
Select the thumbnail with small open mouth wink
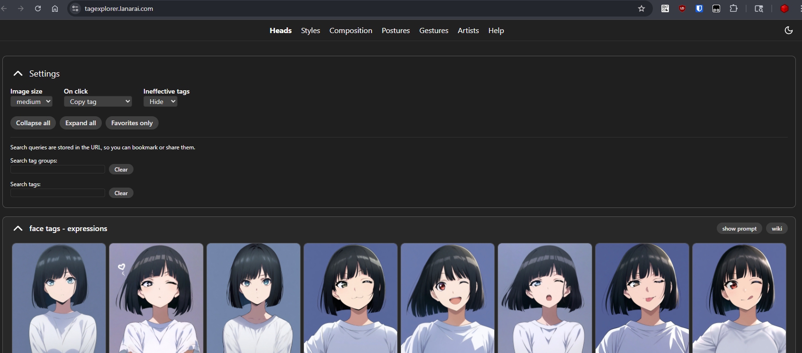545,298
